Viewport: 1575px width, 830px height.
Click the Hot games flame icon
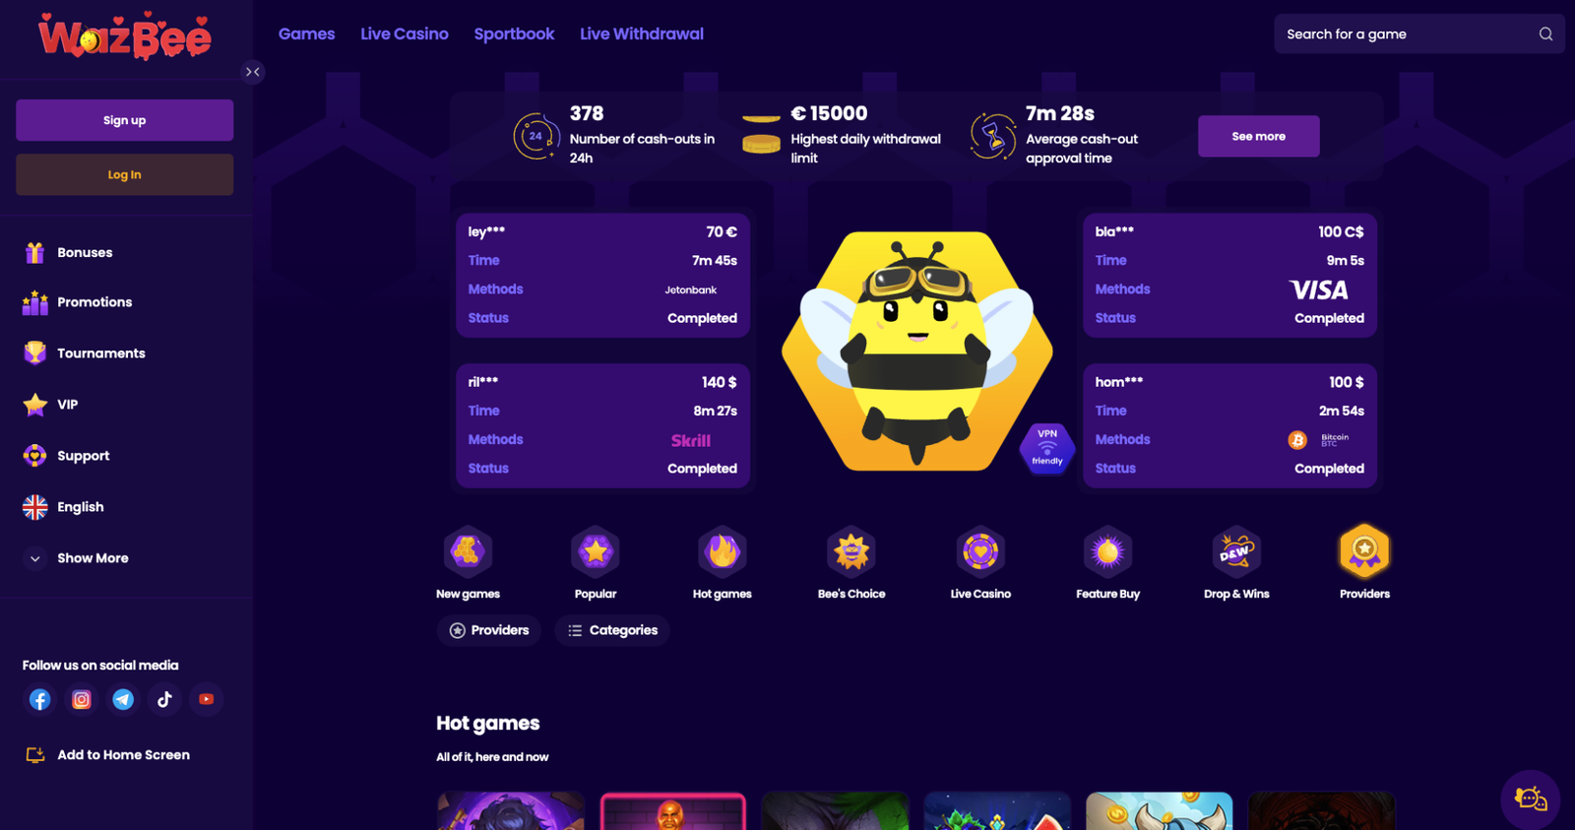(723, 552)
